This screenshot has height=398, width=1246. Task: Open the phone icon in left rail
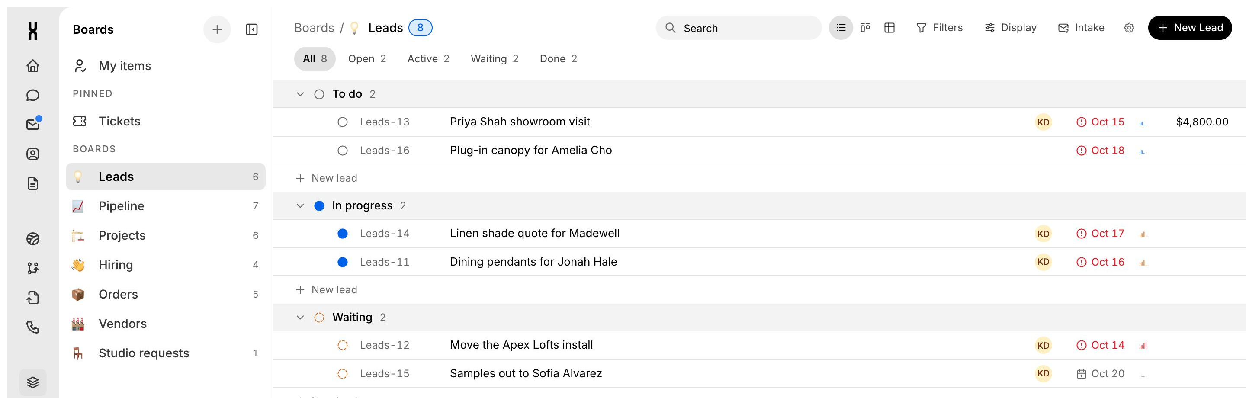tap(32, 327)
